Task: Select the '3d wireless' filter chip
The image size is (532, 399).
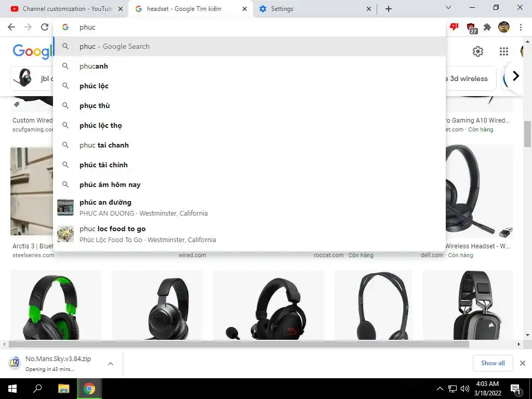Action: (470, 78)
